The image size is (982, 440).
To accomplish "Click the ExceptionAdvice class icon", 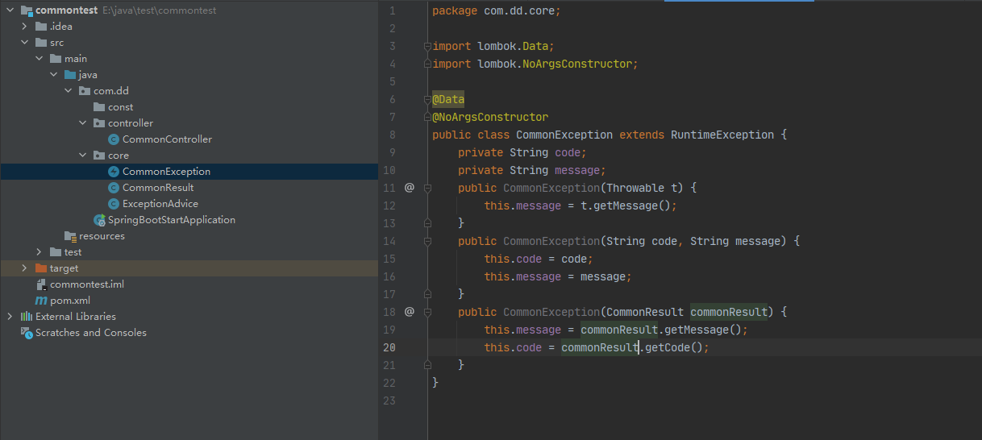I will click(x=114, y=204).
